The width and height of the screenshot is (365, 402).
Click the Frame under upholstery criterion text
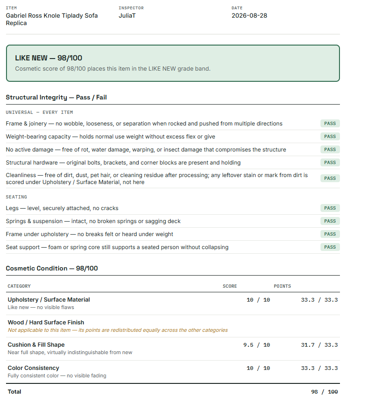pyautogui.click(x=90, y=234)
